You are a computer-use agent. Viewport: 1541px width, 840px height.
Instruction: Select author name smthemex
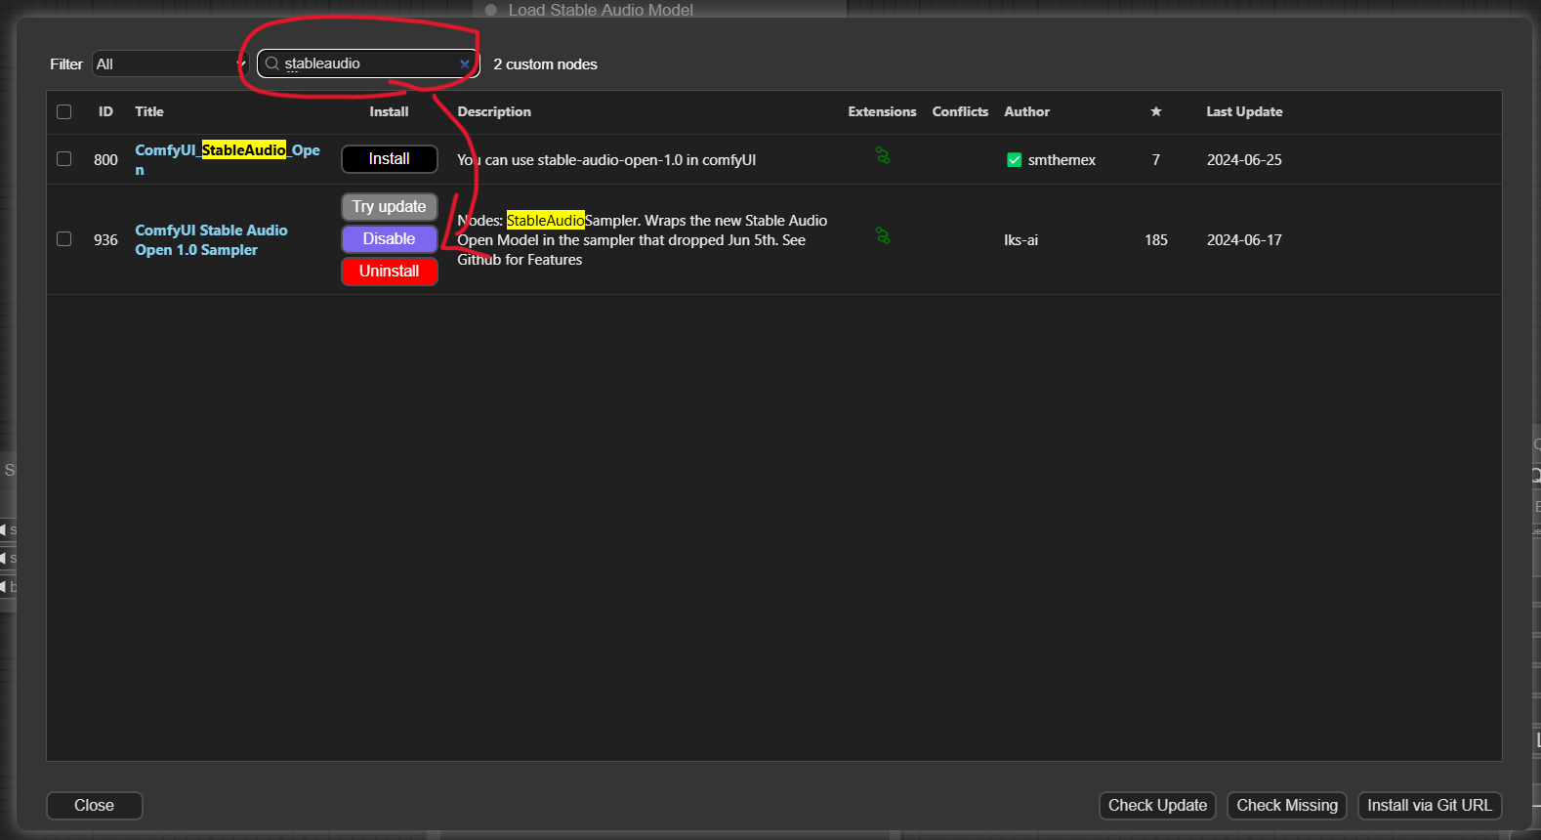coord(1062,160)
